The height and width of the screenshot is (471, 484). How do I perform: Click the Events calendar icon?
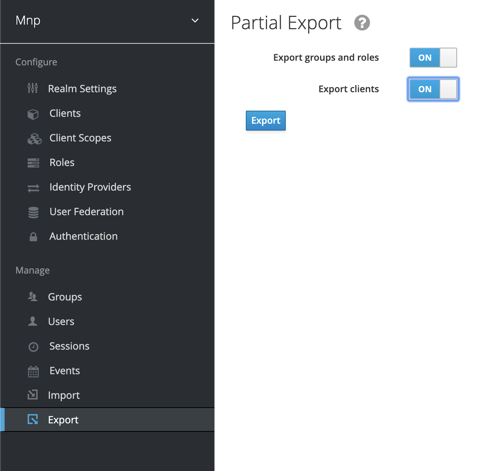33,371
